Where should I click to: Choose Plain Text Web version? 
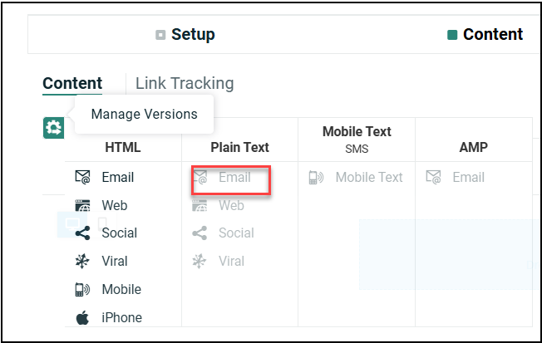click(231, 205)
